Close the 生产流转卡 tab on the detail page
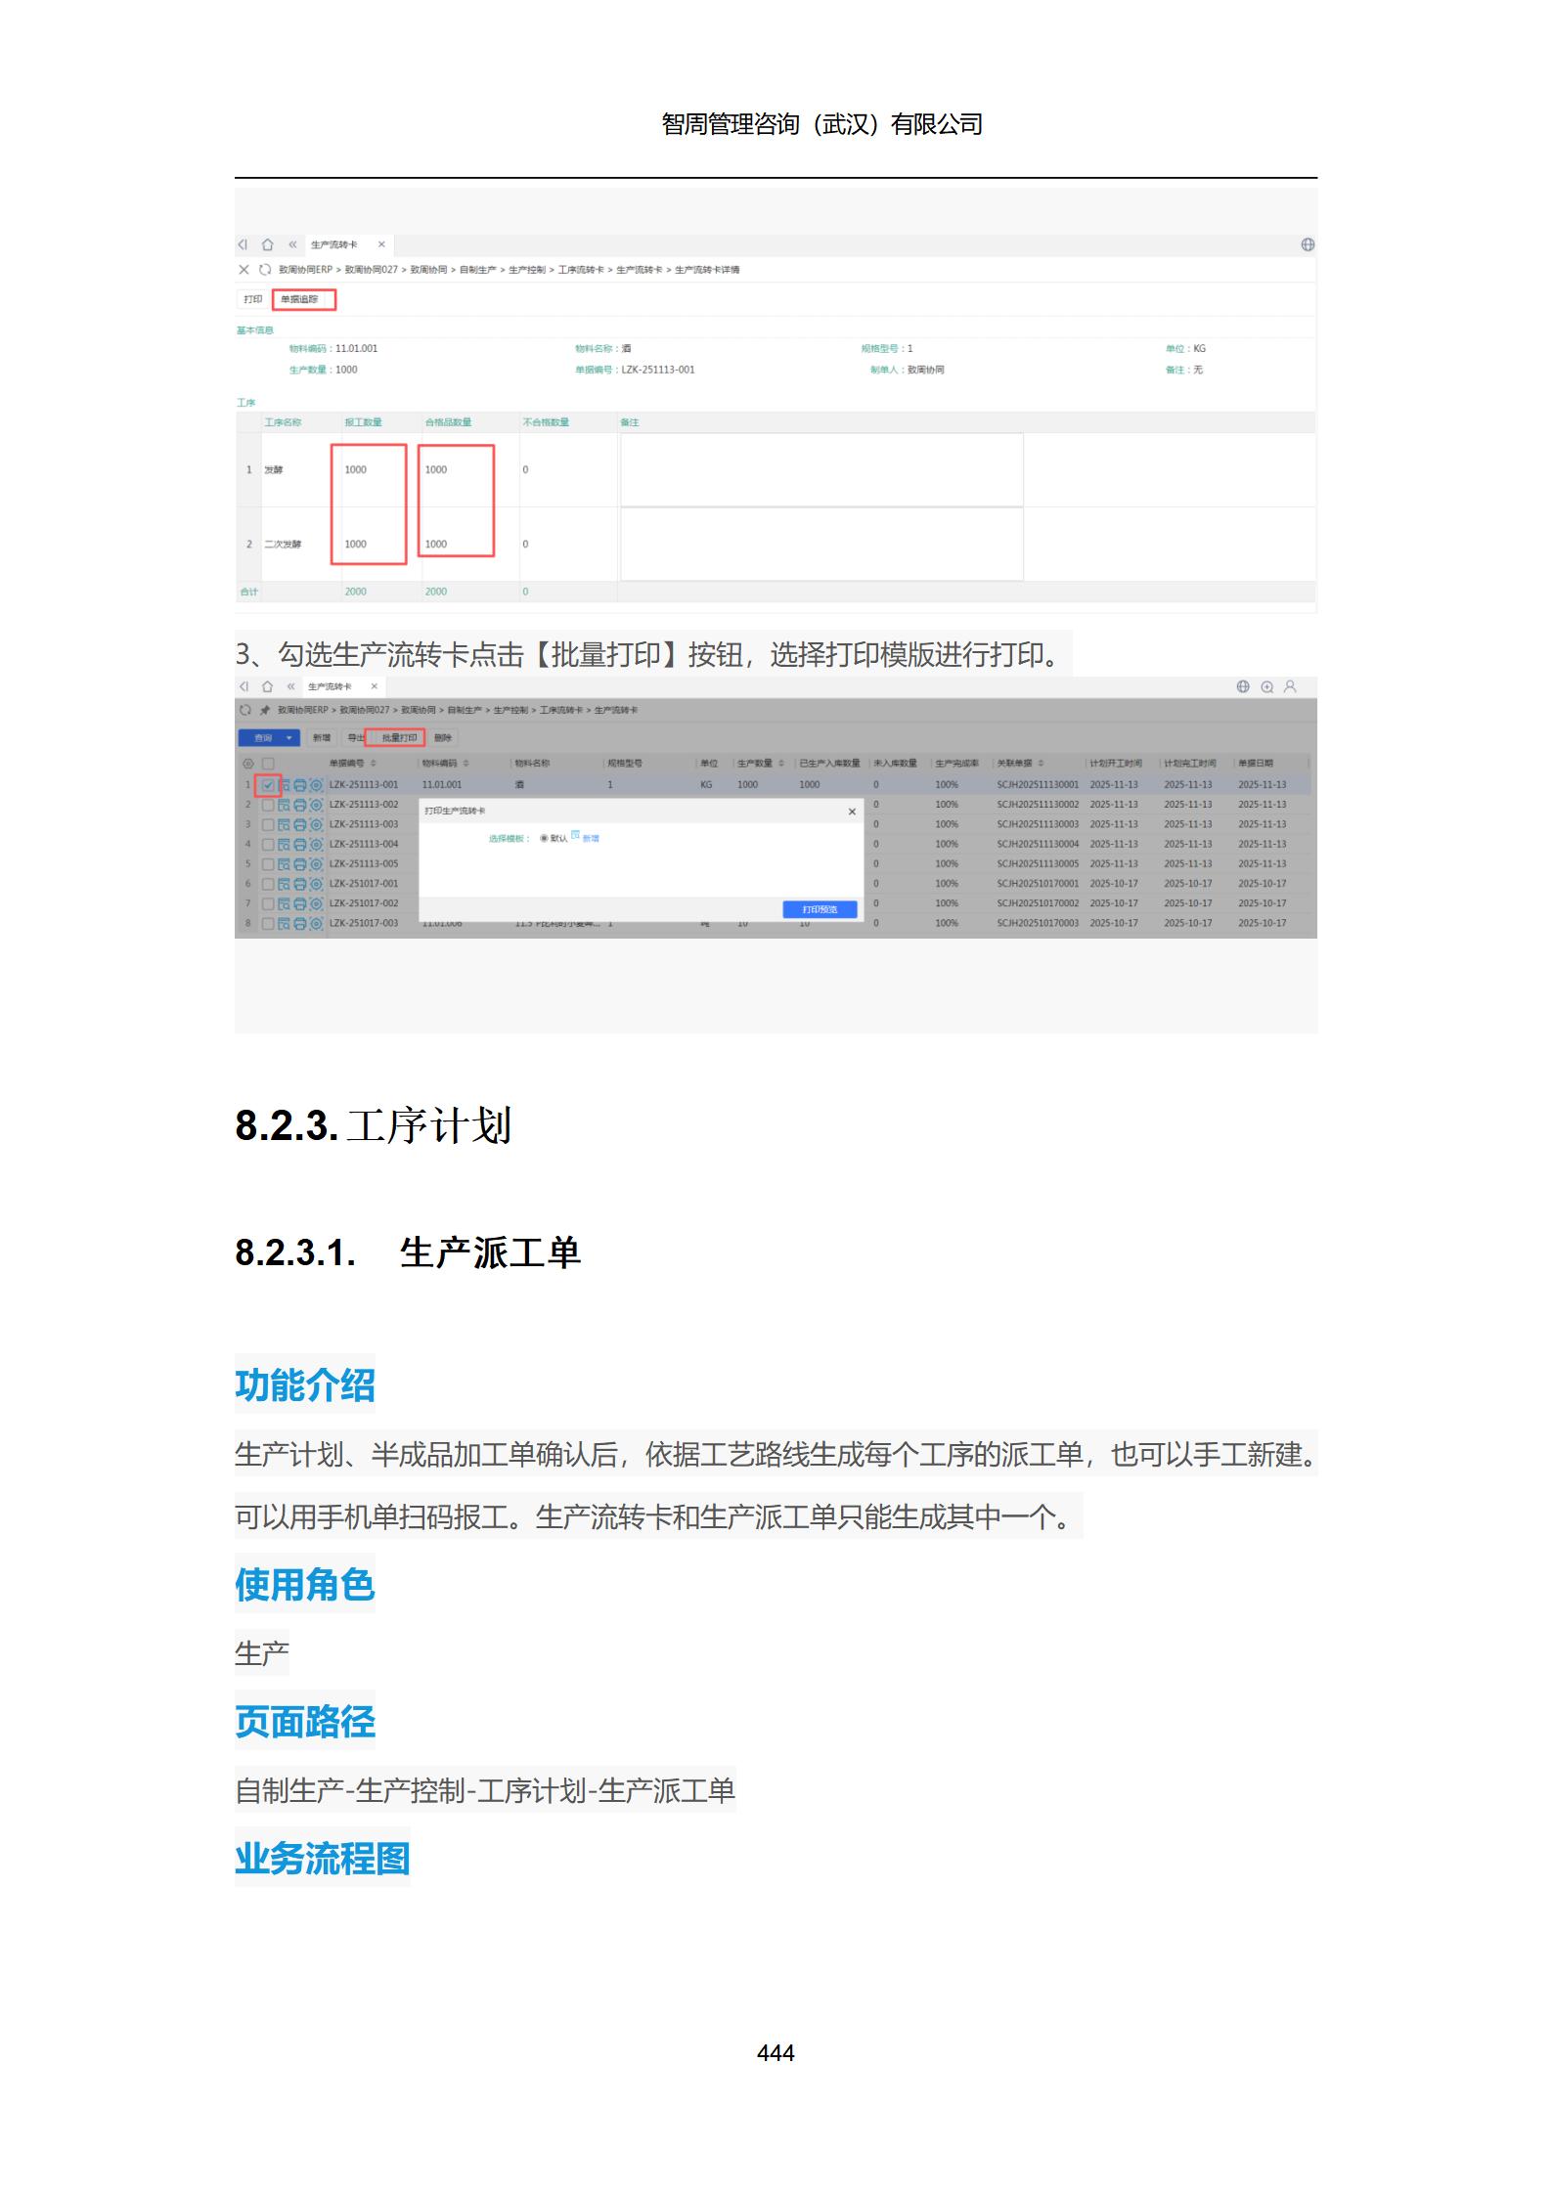1552x2195 pixels. 381,244
